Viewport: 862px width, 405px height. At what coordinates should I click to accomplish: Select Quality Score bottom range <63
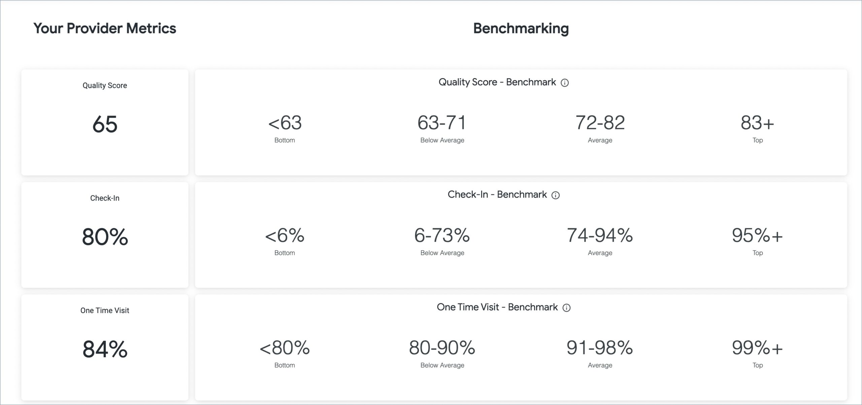[285, 123]
